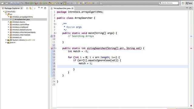
Task: Expand the introtocs.creditcard package
Action: coord(8,27)
